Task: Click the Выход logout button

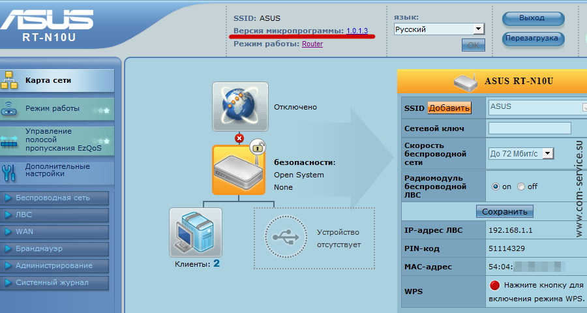Action: point(533,18)
